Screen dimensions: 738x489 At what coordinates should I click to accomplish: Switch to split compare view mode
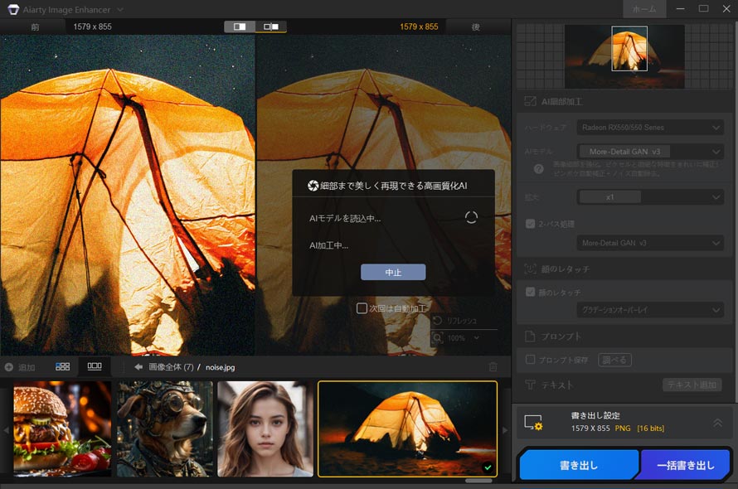(240, 27)
